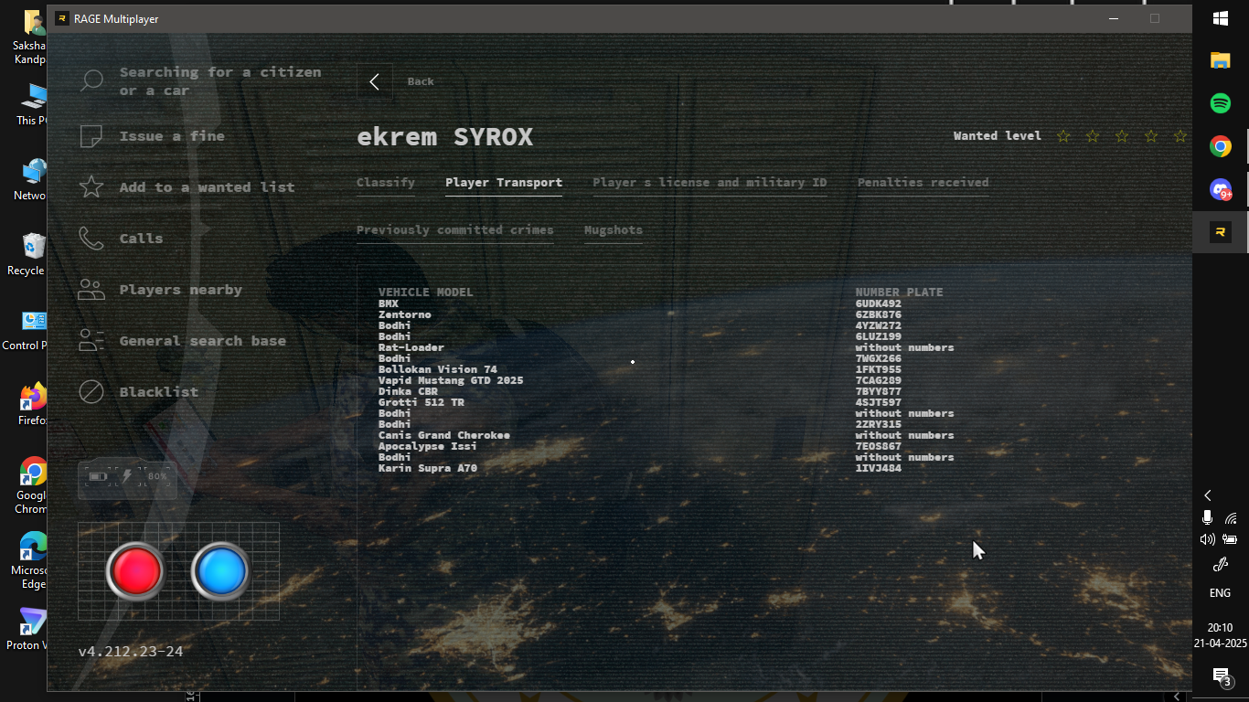The width and height of the screenshot is (1249, 702).
Task: Click the star Add to wanted list icon
Action: (x=91, y=187)
